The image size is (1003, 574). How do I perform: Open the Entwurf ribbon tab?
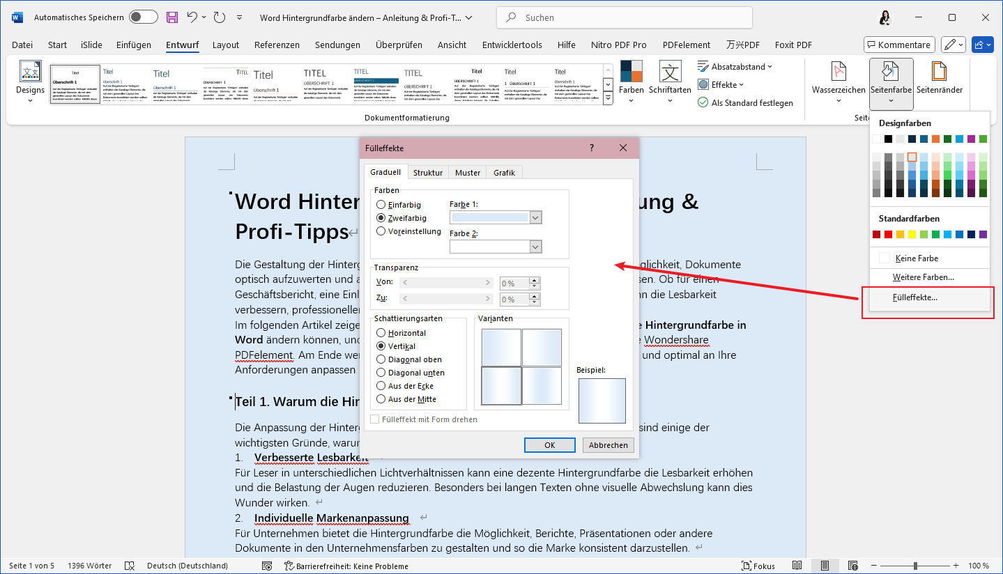tap(182, 45)
